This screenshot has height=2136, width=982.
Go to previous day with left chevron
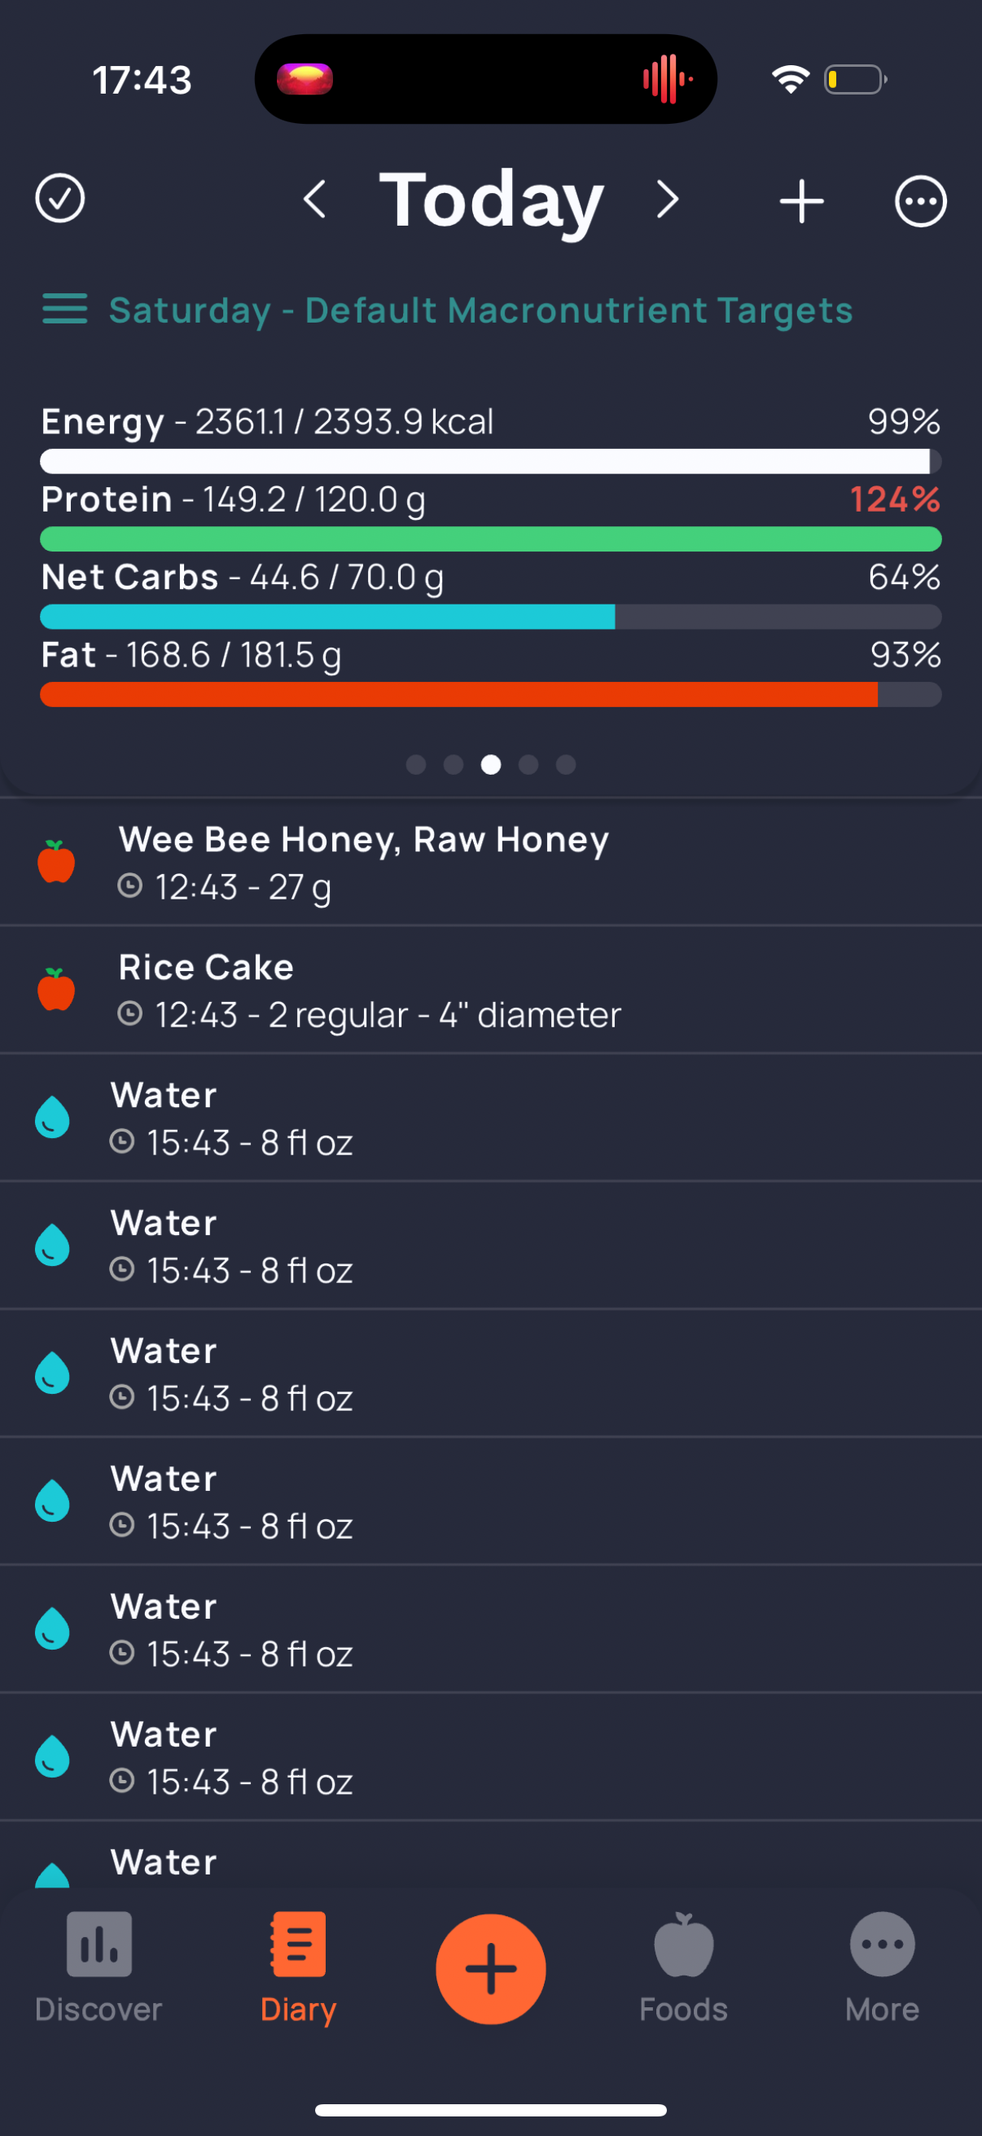pos(314,200)
